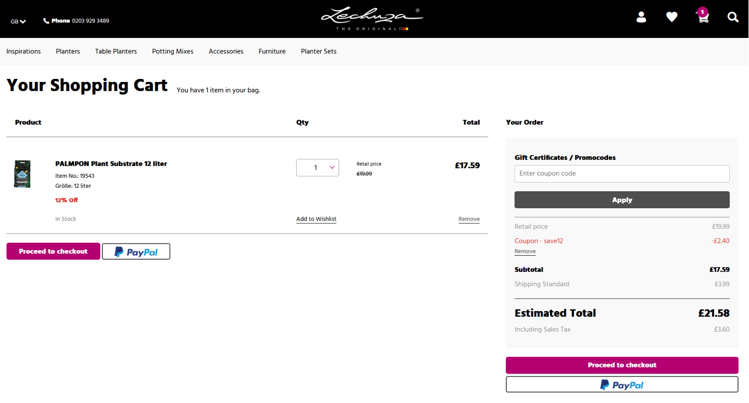Screen dimensions: 749x403
Task: Click Add to Wishlist link
Action: (316, 219)
